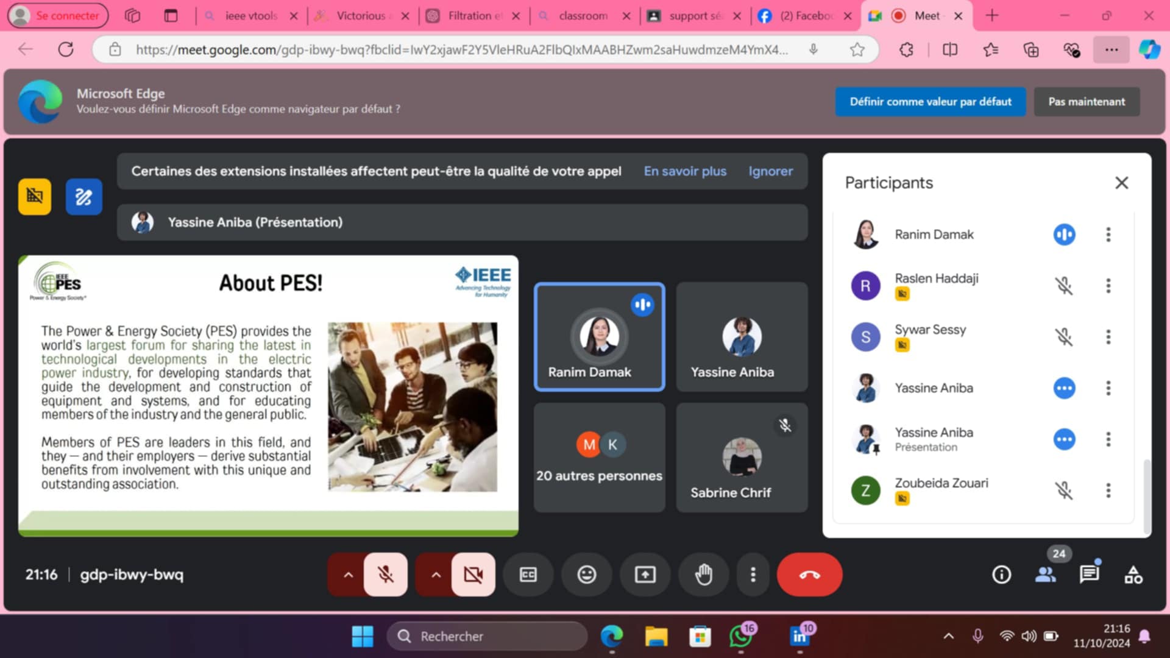The height and width of the screenshot is (658, 1170).
Task: Reload the page with refresh icon
Action: 66,49
